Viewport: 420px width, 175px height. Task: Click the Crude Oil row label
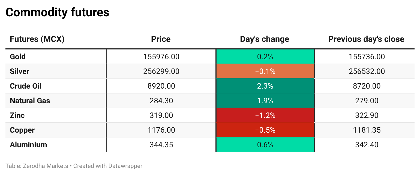[26, 86]
